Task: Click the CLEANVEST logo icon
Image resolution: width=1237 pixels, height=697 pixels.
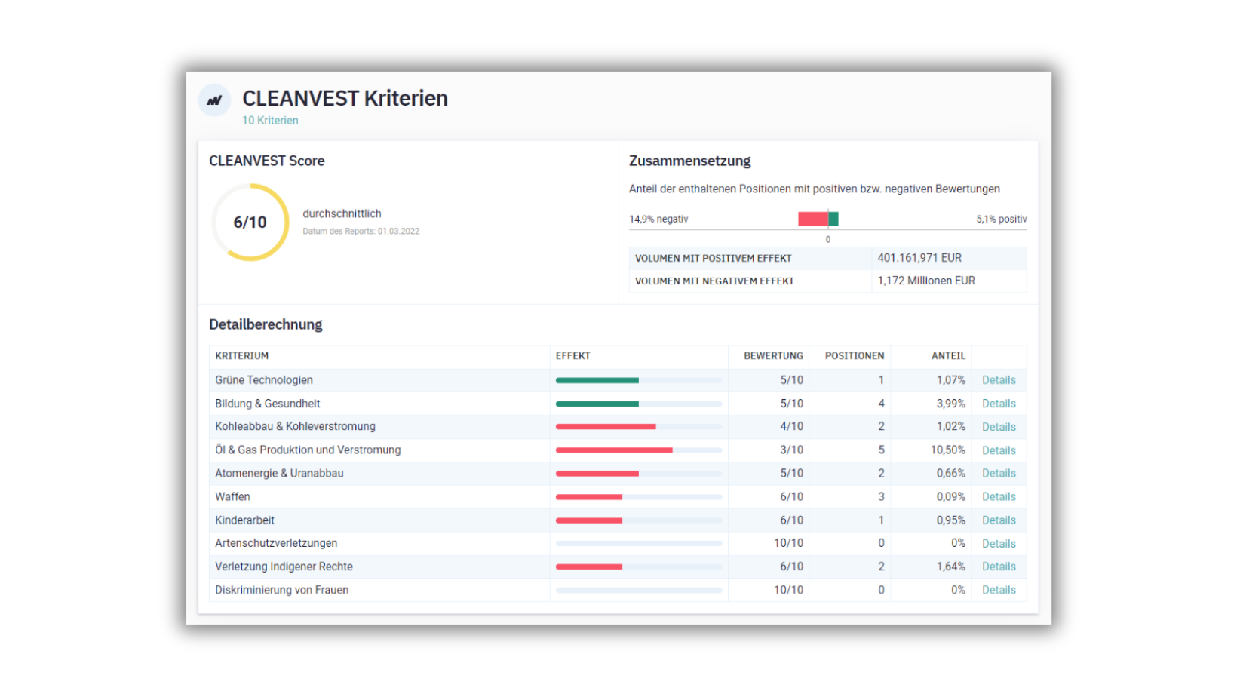Action: (x=214, y=100)
